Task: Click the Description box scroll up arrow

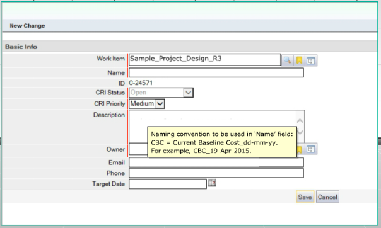Action: [300, 120]
